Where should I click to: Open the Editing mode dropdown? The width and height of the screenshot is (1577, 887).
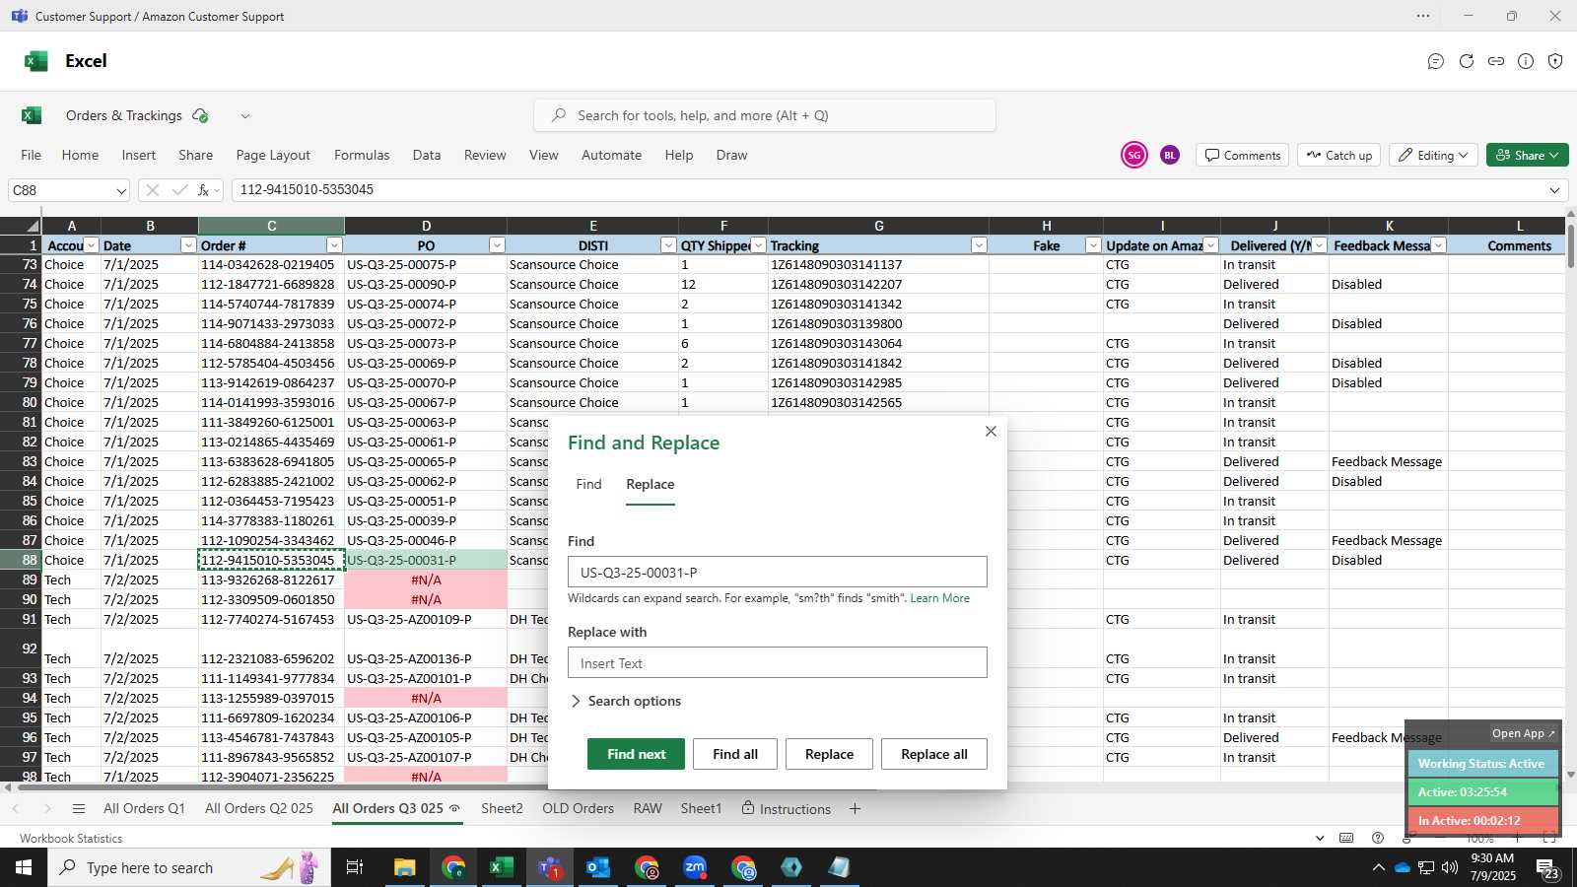coord(1433,155)
